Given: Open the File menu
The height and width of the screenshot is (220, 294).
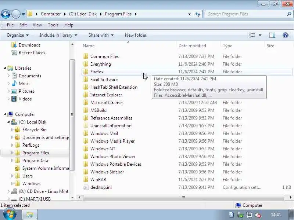Looking at the screenshot, I should [x=10, y=25].
